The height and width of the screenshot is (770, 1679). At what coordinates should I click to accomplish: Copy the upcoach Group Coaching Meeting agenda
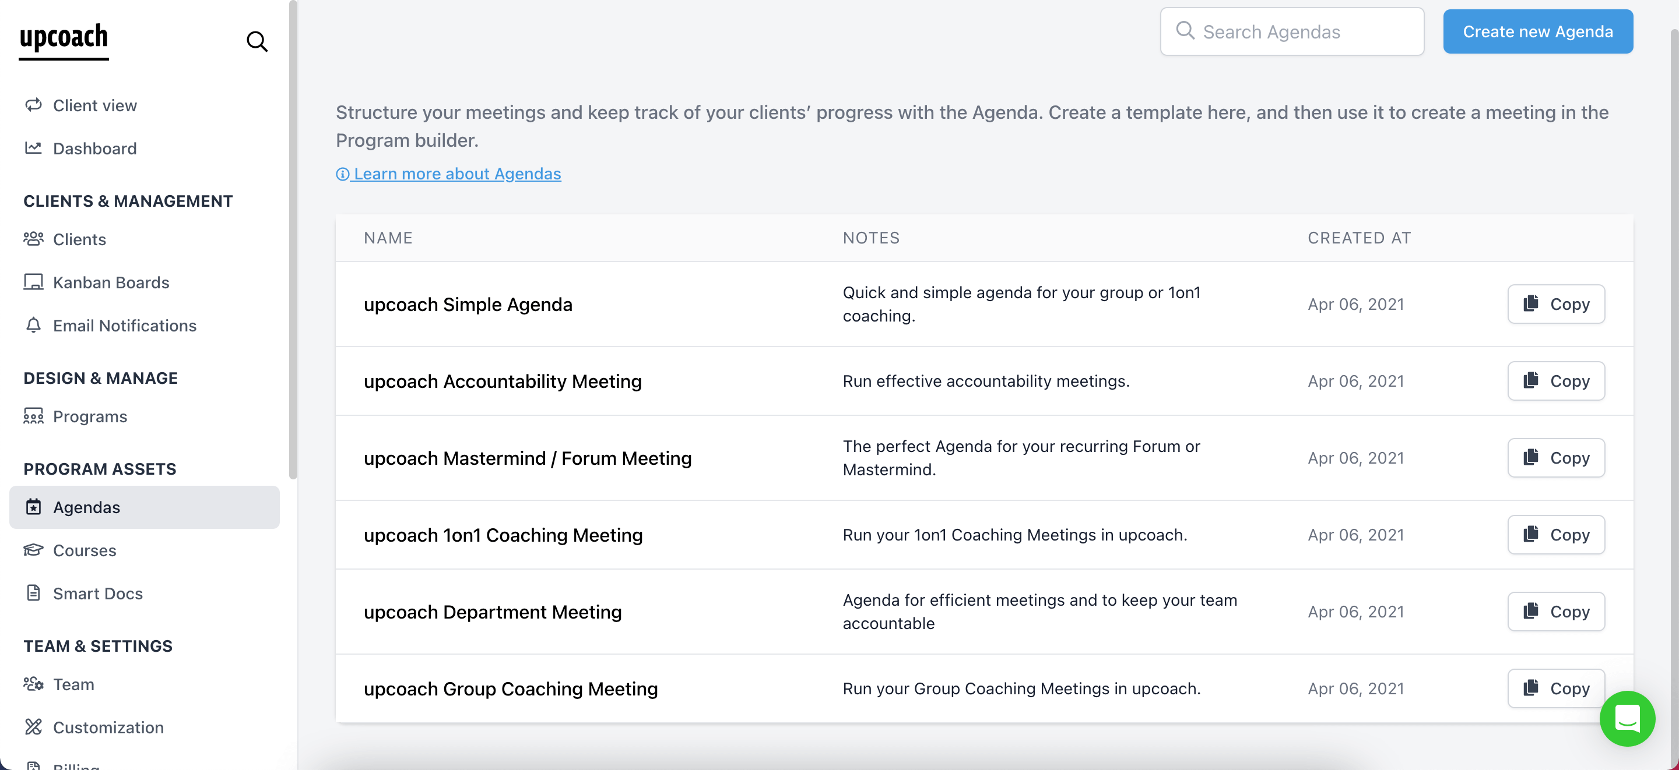[1556, 688]
